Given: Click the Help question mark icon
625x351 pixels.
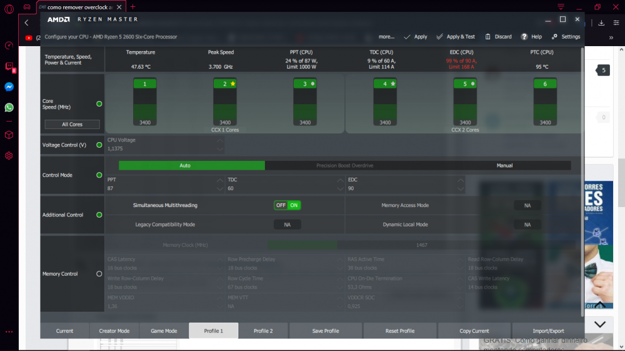Looking at the screenshot, I should (x=524, y=37).
